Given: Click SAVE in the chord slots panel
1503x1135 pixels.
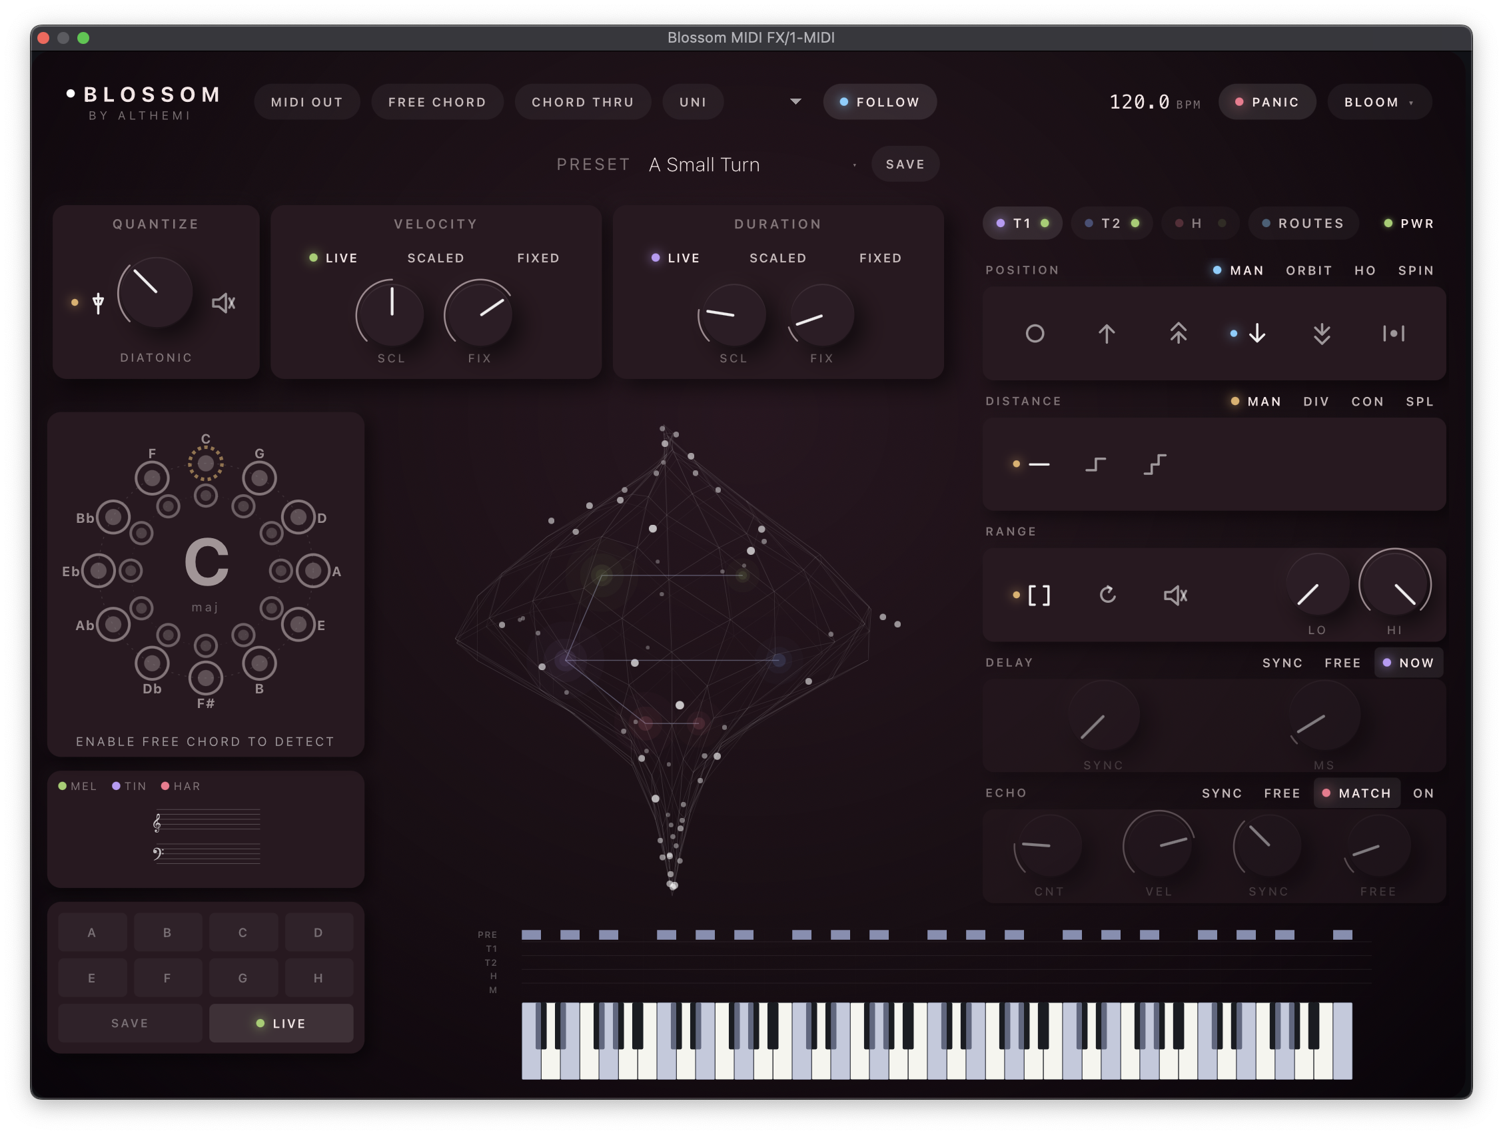Looking at the screenshot, I should click(130, 1024).
